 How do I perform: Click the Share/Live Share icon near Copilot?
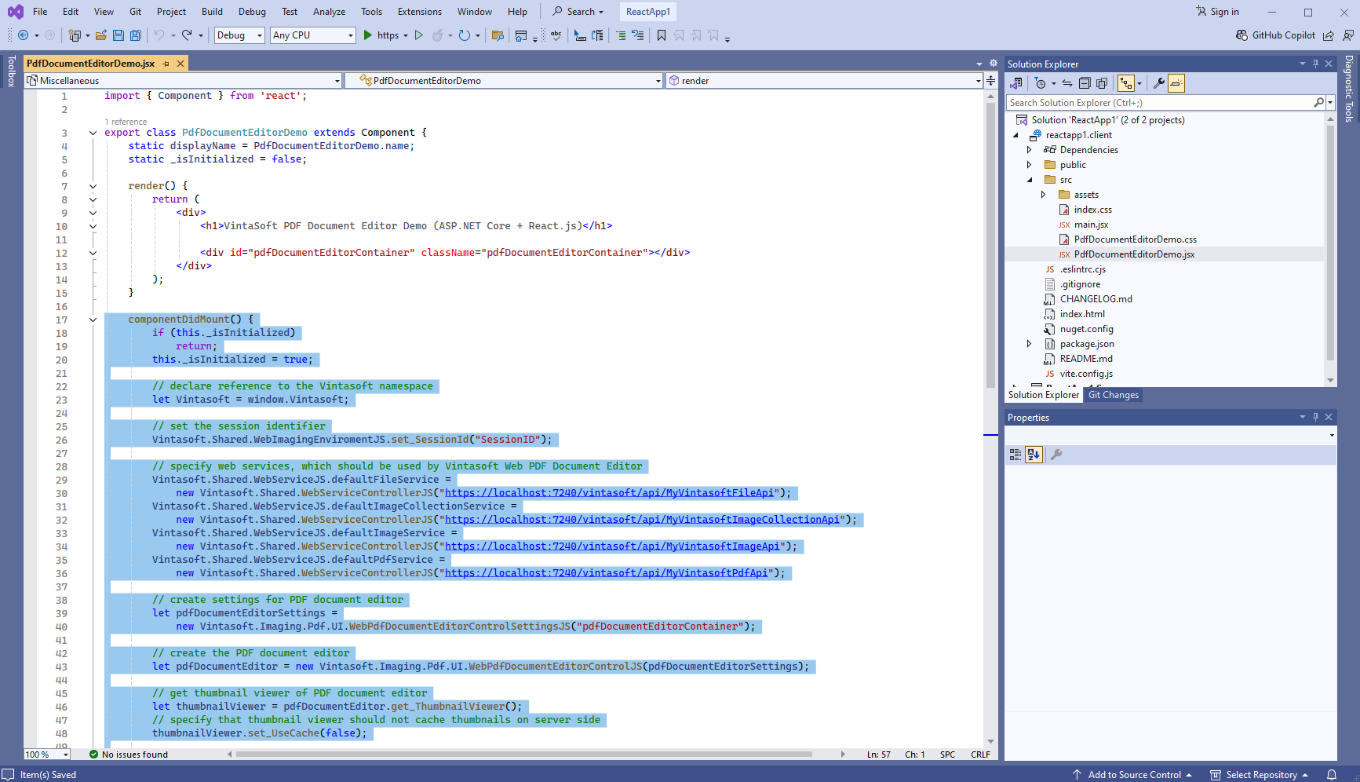[1328, 35]
